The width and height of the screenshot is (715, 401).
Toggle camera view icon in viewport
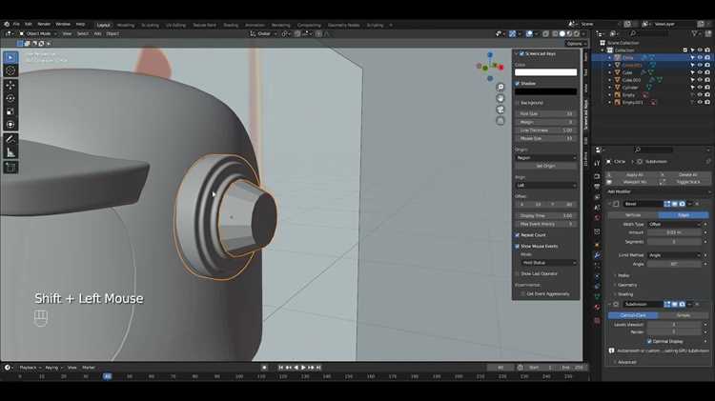500,110
